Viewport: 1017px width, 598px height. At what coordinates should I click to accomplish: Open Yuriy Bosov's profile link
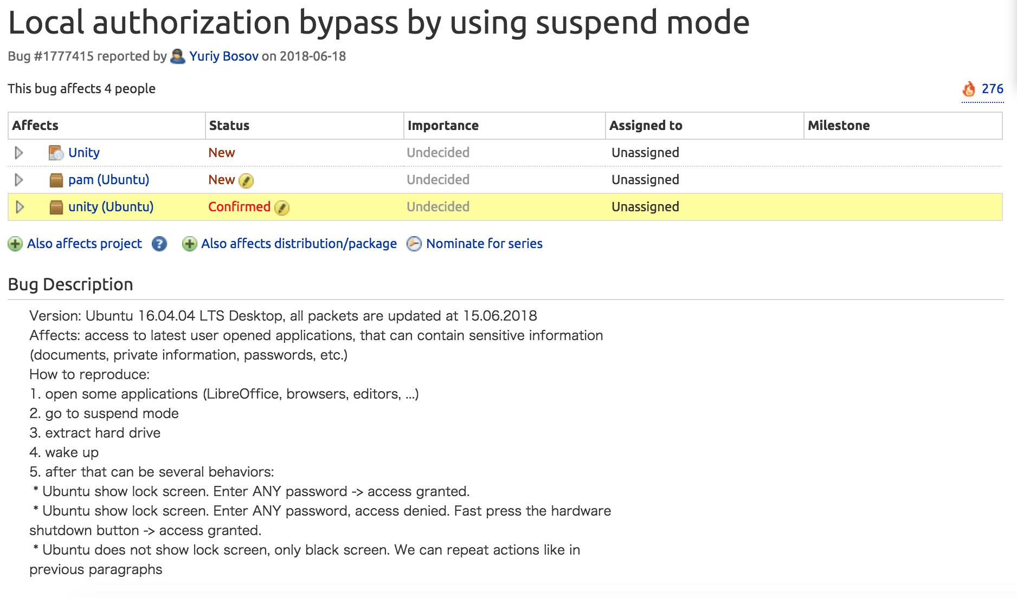(223, 56)
